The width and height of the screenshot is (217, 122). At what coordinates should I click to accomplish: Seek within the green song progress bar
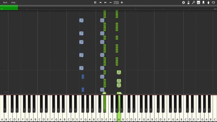pos(9,7)
